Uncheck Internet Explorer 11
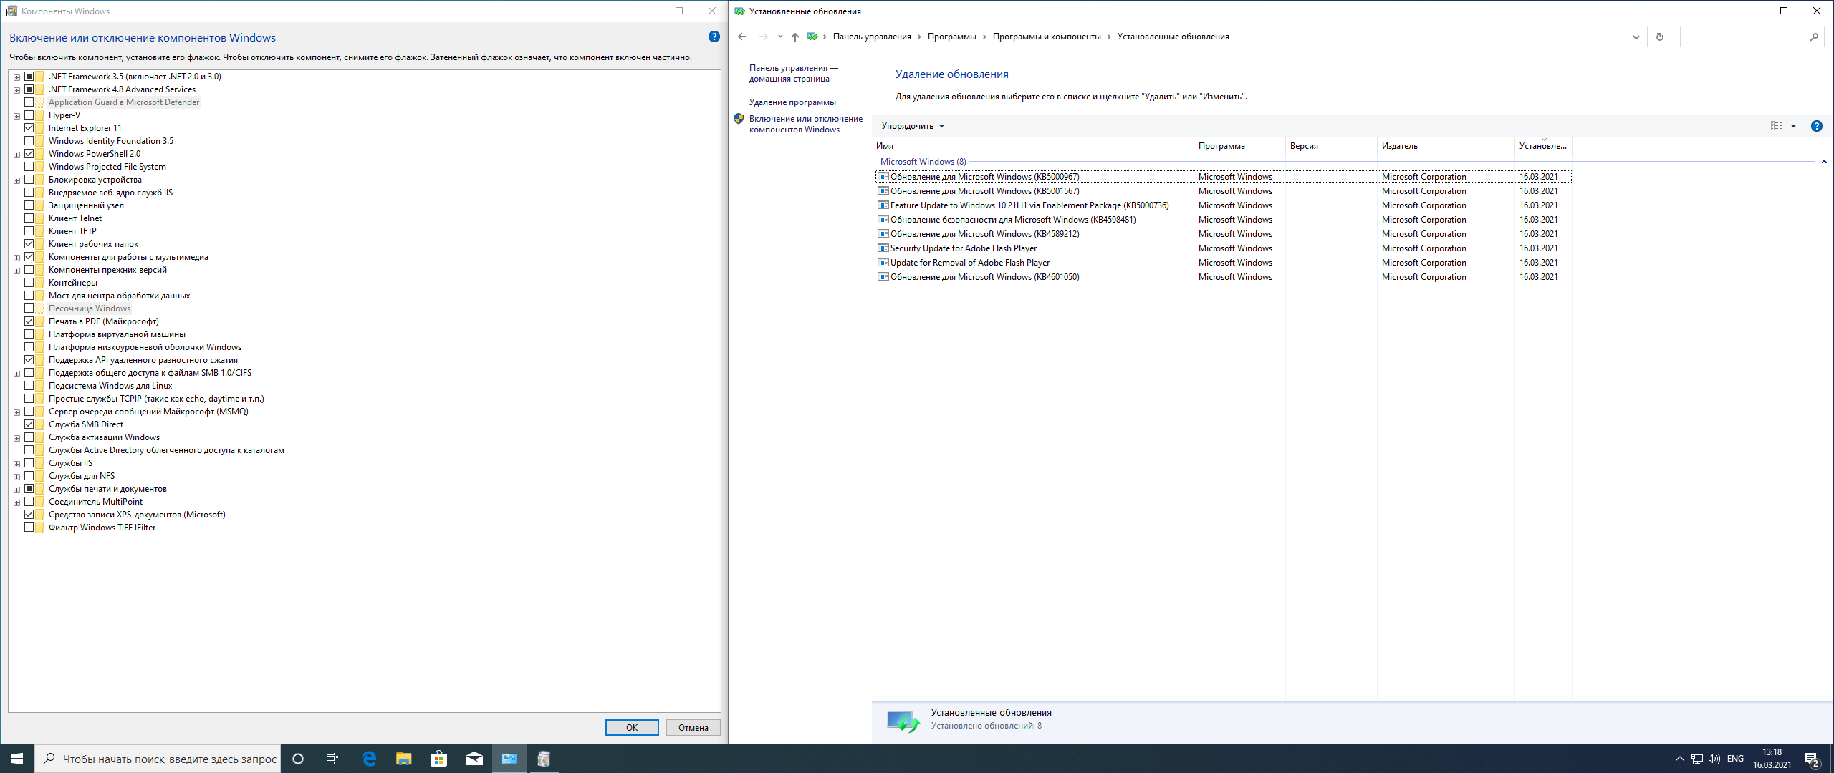 coord(29,128)
